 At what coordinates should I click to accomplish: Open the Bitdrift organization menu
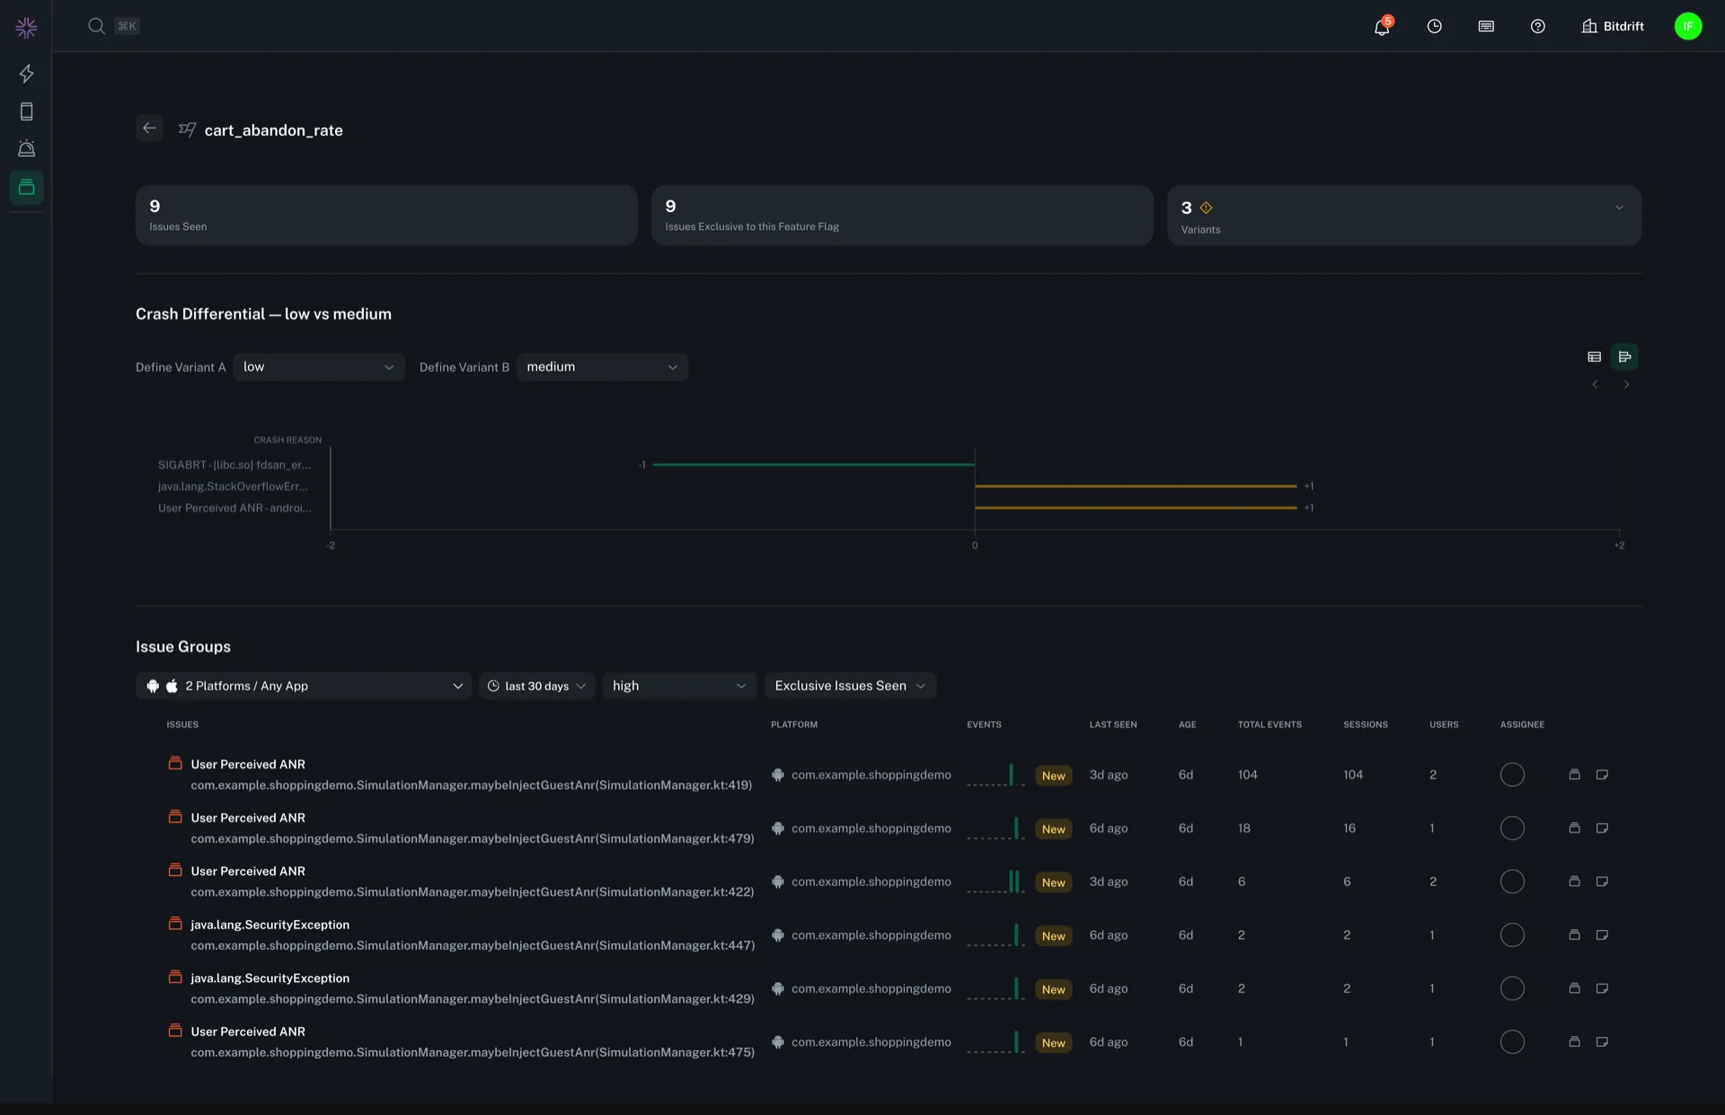pyautogui.click(x=1613, y=27)
